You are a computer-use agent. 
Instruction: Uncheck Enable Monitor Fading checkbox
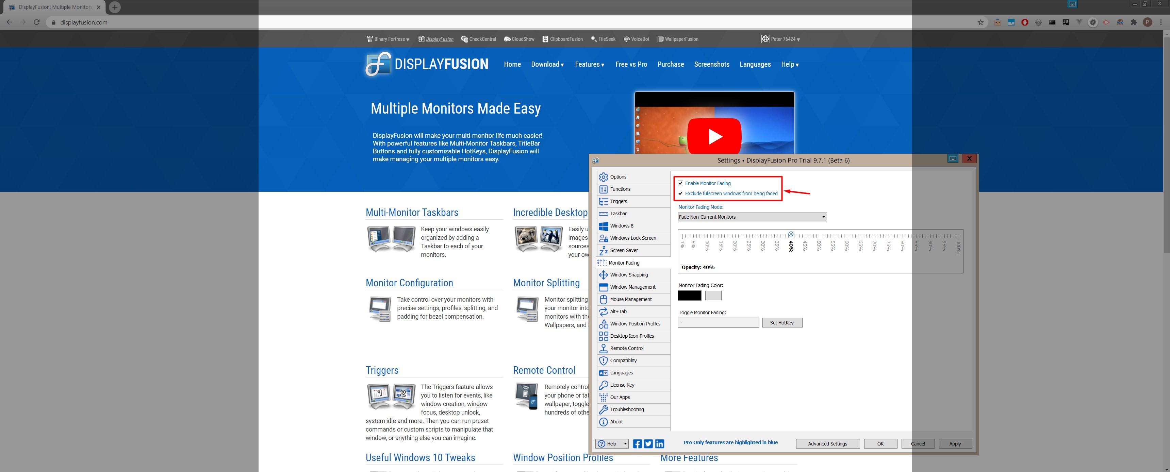tap(680, 183)
